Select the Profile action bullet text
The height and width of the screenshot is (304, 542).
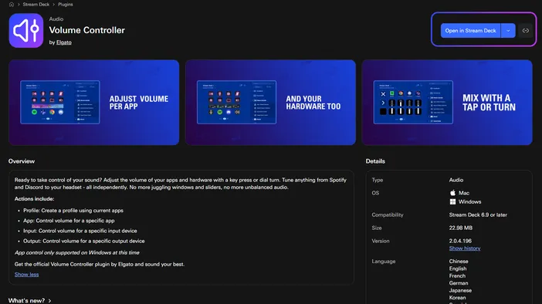(x=73, y=211)
